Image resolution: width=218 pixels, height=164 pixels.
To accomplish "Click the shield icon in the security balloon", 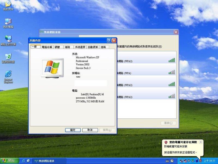I will pyautogui.click(x=166, y=142).
